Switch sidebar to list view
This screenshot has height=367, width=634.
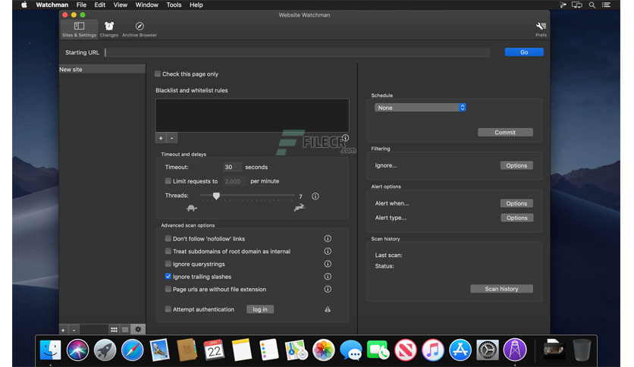pos(125,330)
